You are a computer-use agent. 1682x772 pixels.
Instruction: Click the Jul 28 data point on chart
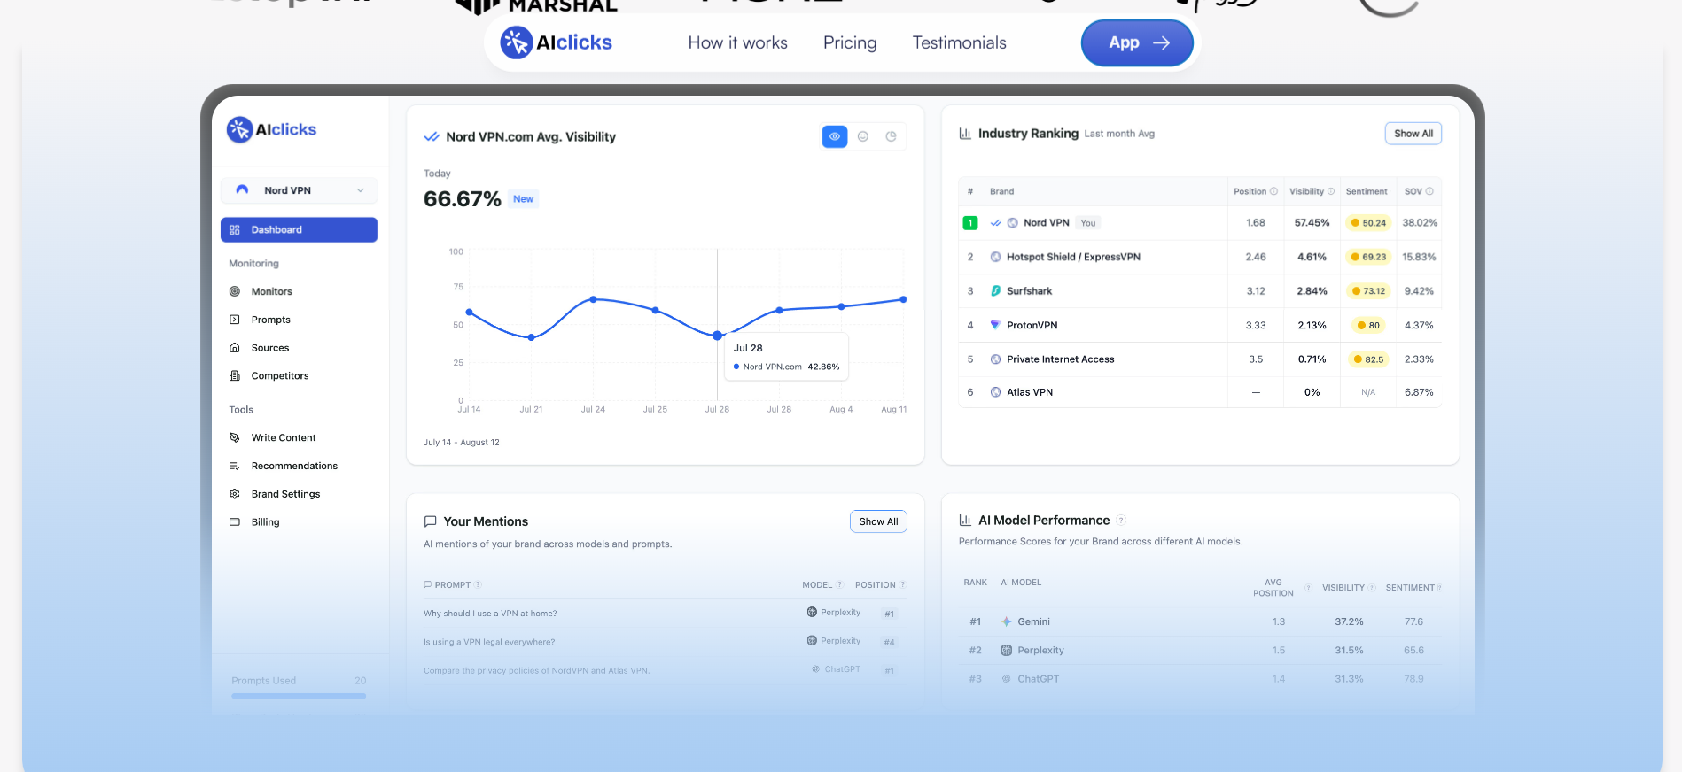(x=717, y=336)
